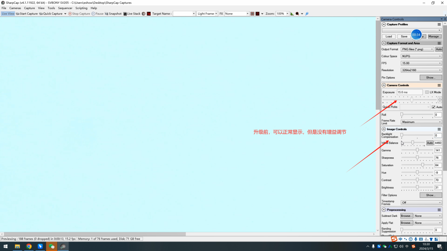Screen dimensions: 447x251
Task: Toggle the Auto exposure checkbox
Action: tap(434, 107)
